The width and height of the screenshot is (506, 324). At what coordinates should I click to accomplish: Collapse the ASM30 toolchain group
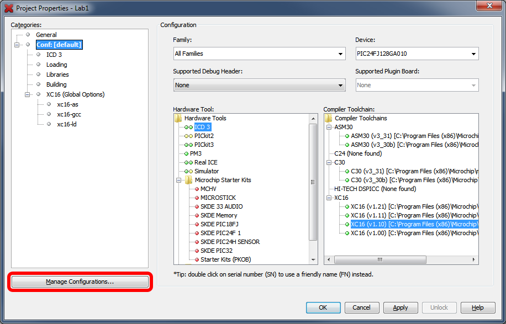329,127
